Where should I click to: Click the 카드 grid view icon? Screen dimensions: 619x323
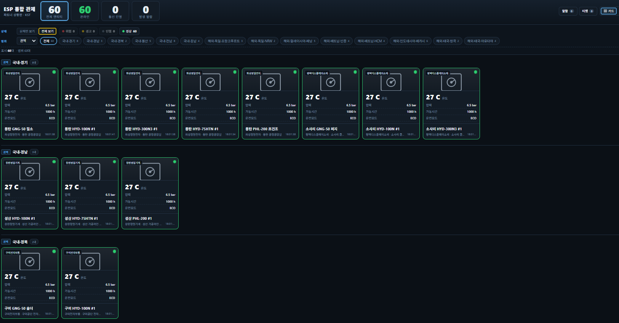[609, 11]
